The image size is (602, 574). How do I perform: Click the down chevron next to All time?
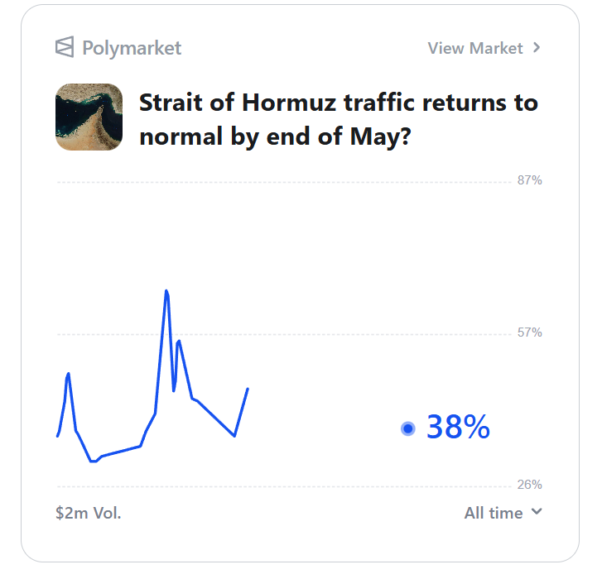(x=537, y=512)
